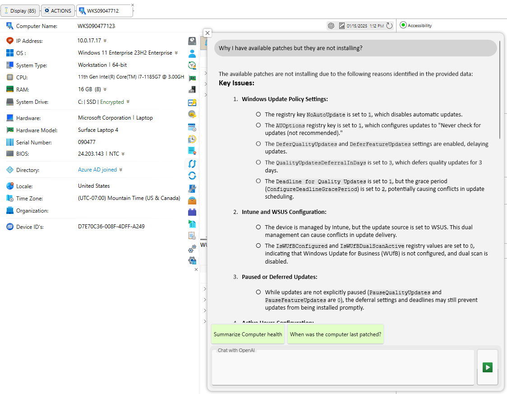507x394 pixels.
Task: Click the OpenAI logo icon in header
Action: pyautogui.click(x=331, y=26)
